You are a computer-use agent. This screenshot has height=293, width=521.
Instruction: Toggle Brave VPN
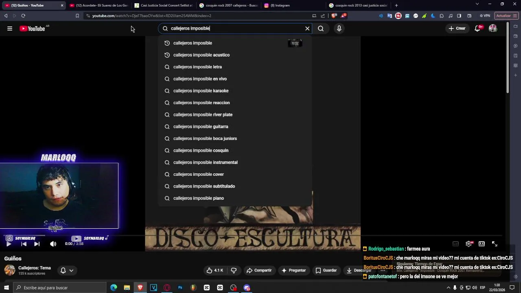[485, 16]
